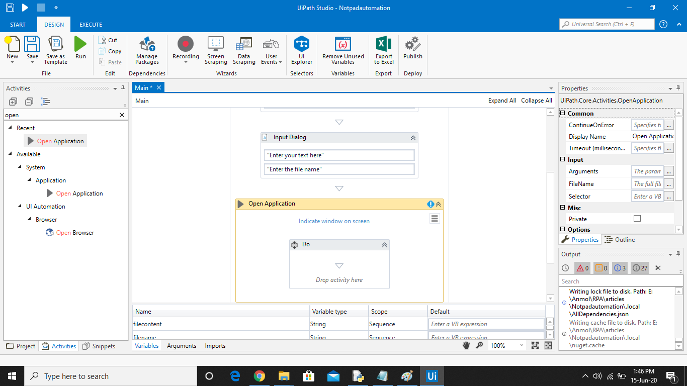Switch to the START ribbon tab

point(18,25)
